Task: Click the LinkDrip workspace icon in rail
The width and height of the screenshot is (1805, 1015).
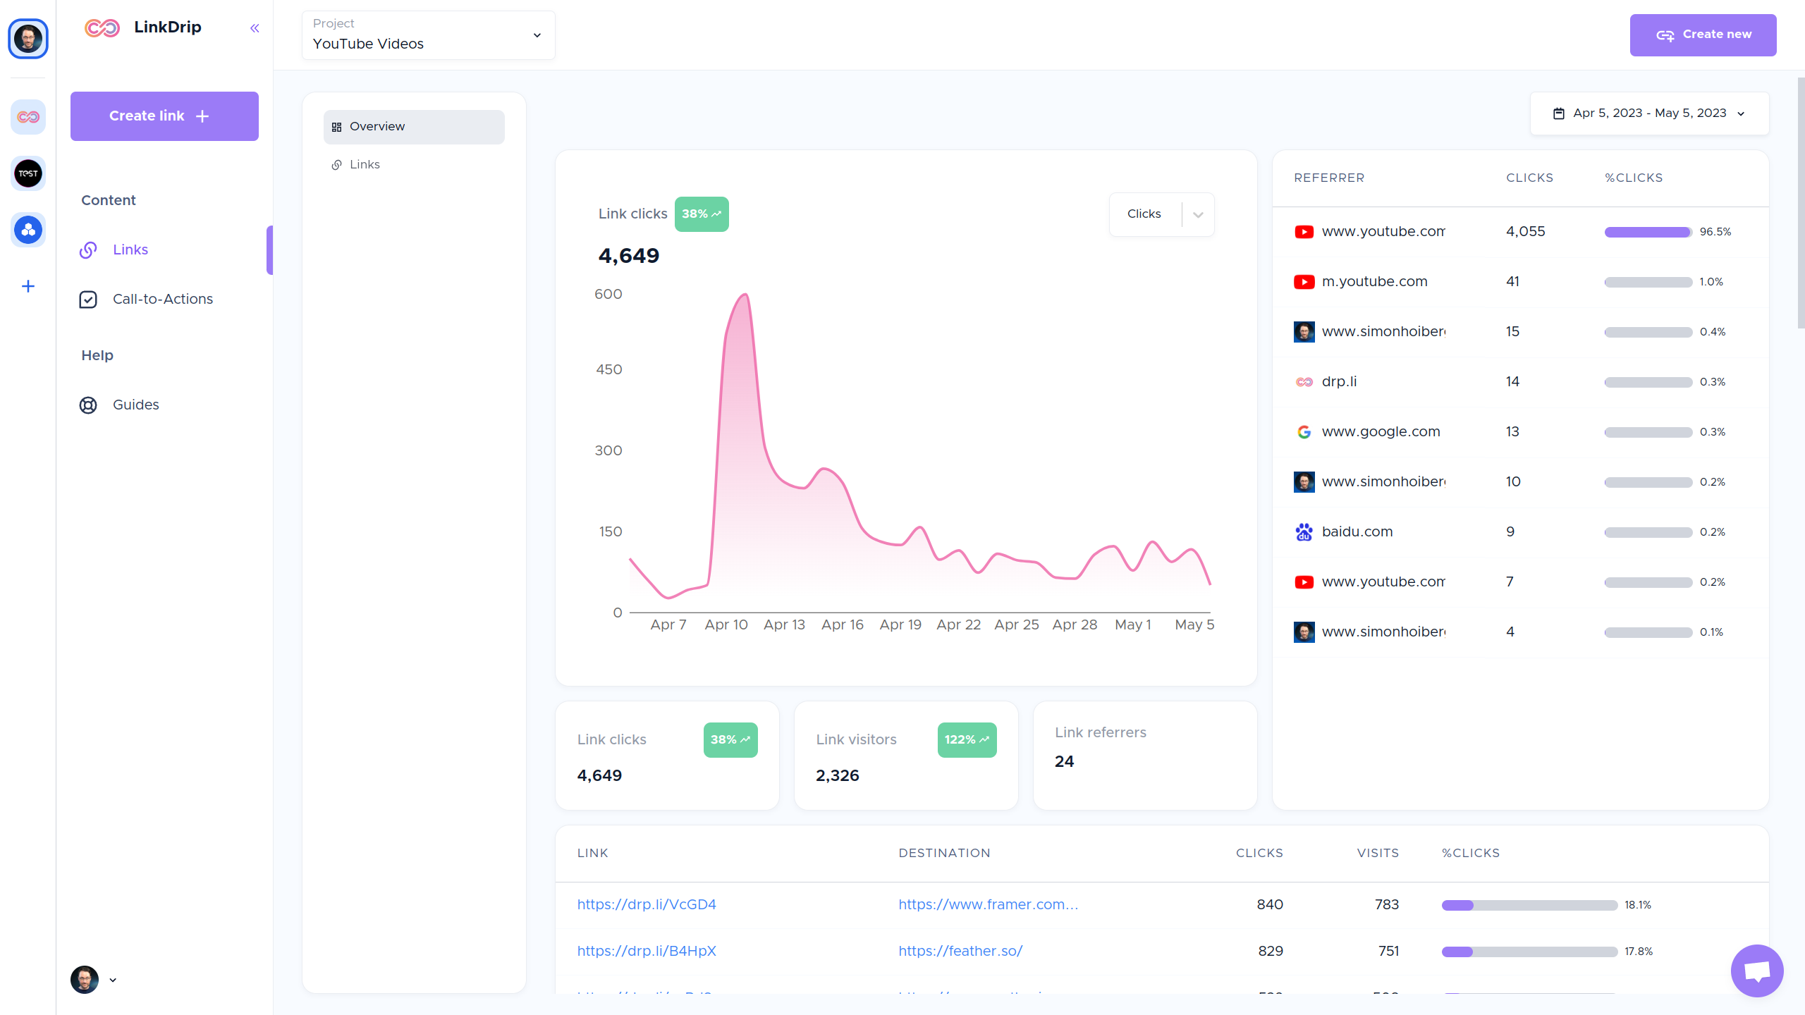Action: pyautogui.click(x=28, y=117)
